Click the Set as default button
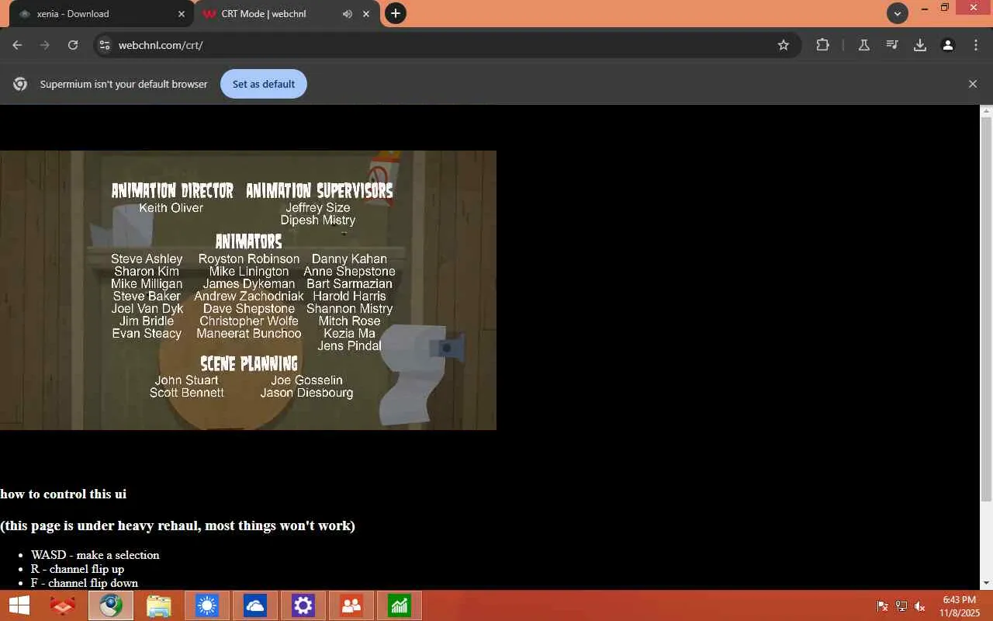993x621 pixels. (x=264, y=84)
